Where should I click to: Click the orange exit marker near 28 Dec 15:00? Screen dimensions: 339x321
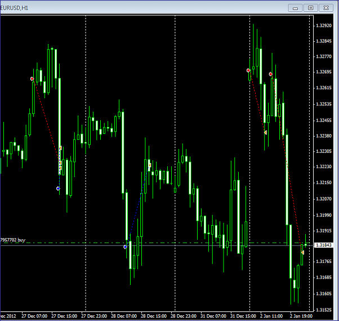click(x=150, y=165)
